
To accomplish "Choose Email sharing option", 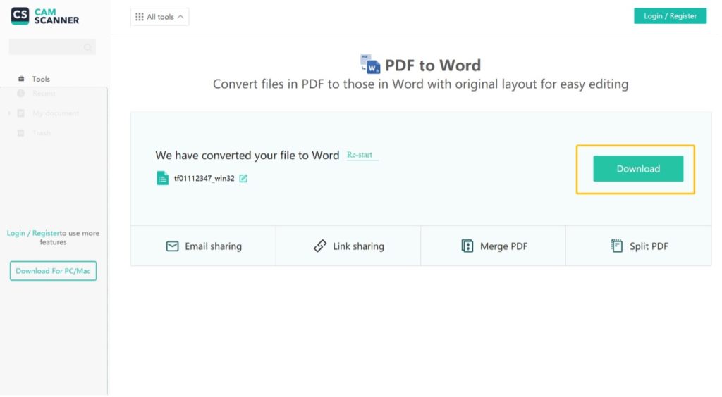I will pyautogui.click(x=204, y=246).
